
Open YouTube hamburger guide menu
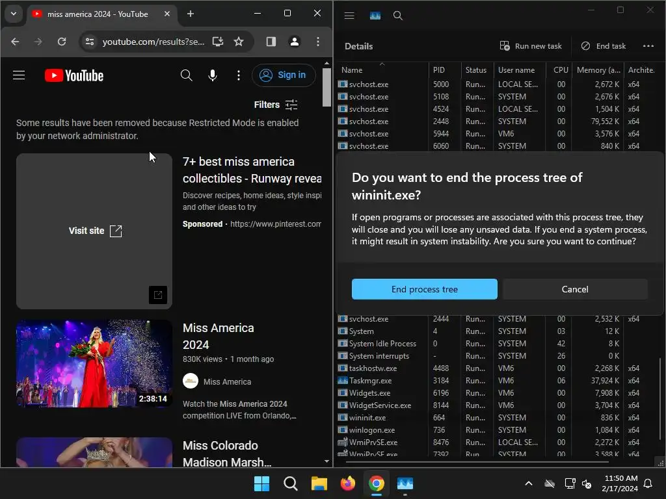click(19, 75)
